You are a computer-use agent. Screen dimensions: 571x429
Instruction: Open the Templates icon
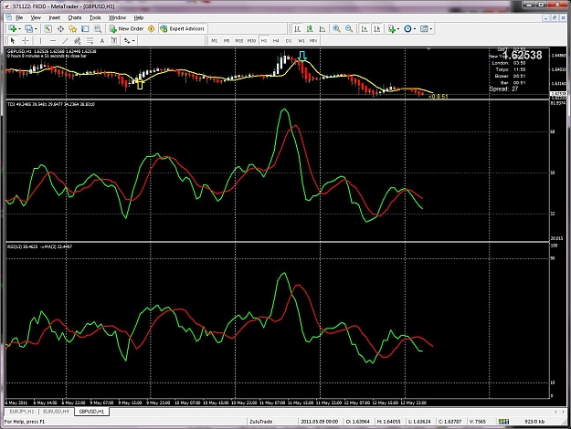coord(424,28)
